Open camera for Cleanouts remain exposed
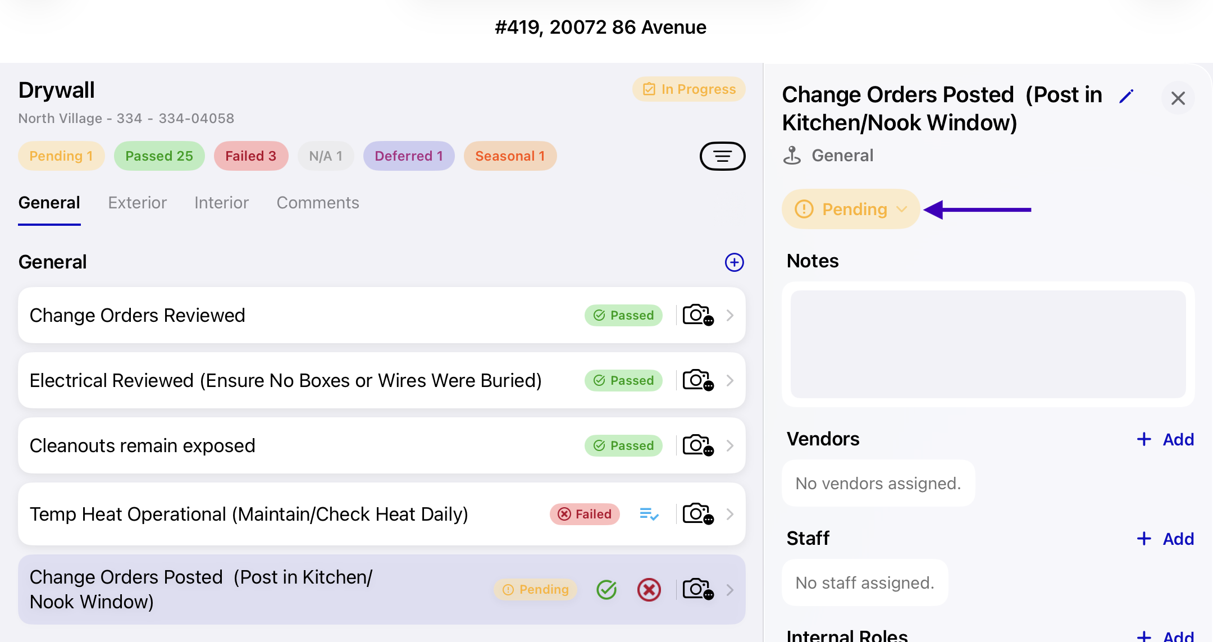1213x642 pixels. pos(698,445)
